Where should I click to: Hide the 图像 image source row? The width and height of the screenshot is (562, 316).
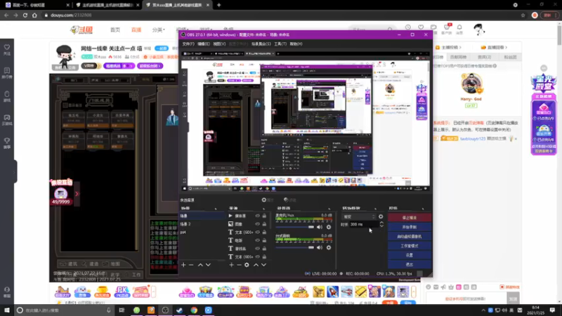(x=257, y=224)
